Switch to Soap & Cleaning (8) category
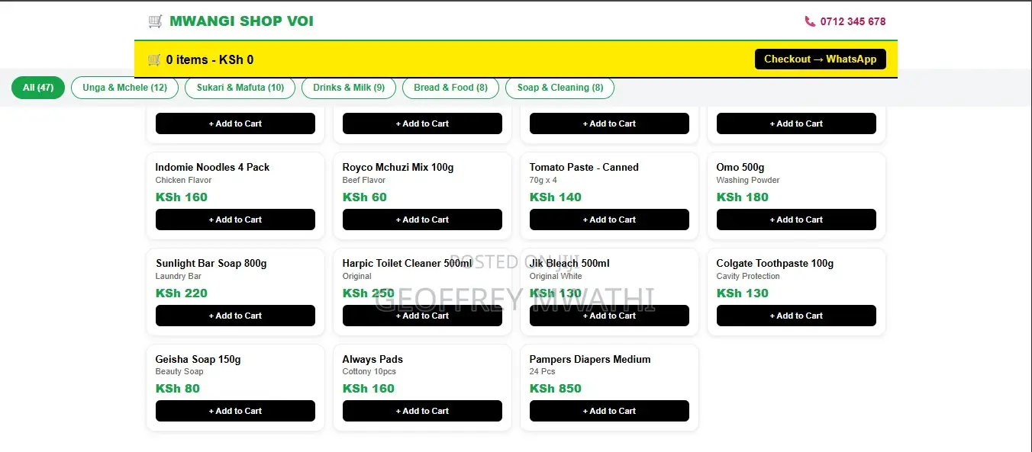This screenshot has width=1032, height=452. click(x=560, y=88)
